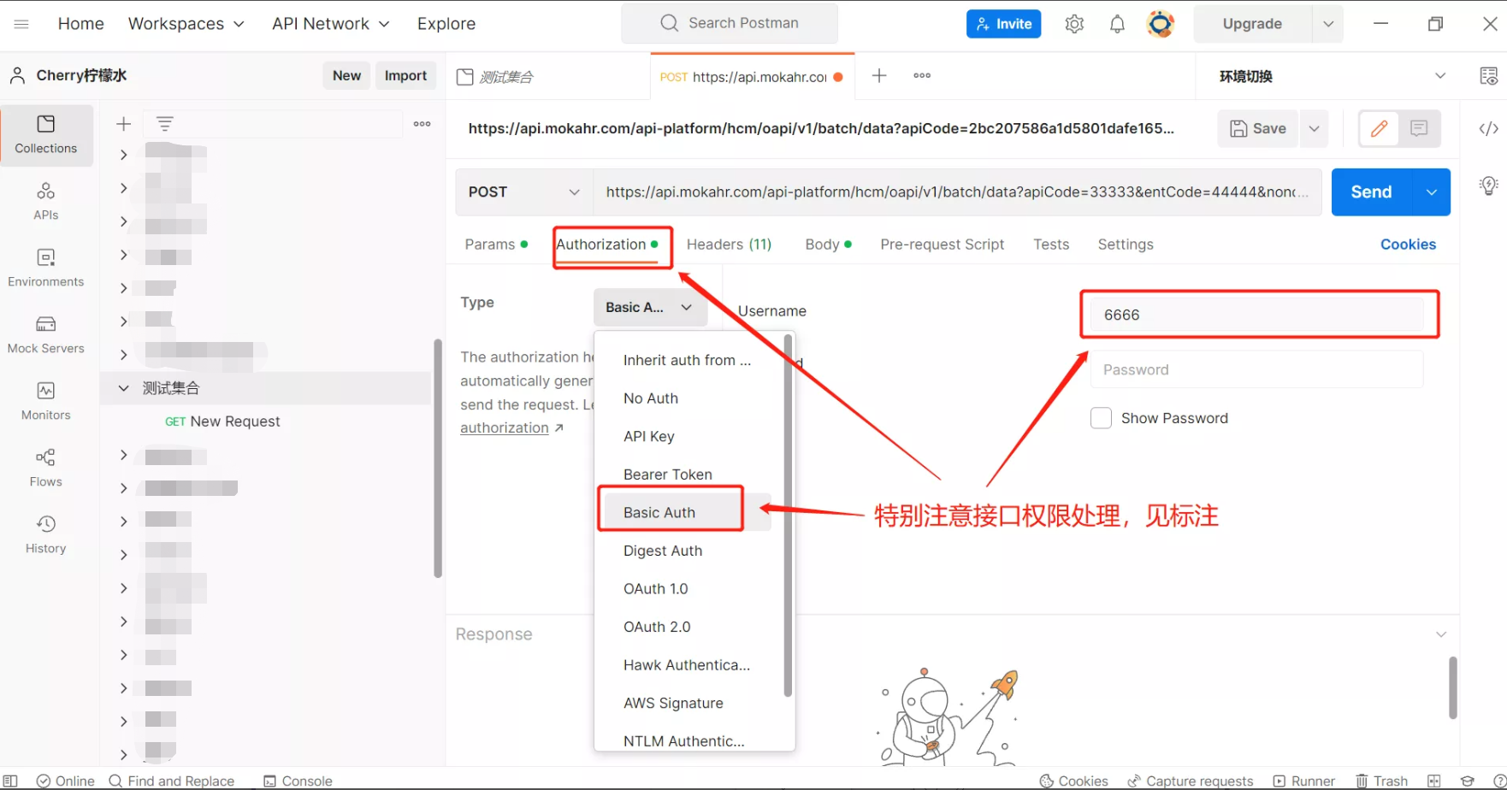This screenshot has height=790, width=1507.
Task: Open Runner from status bar
Action: [x=1304, y=781]
